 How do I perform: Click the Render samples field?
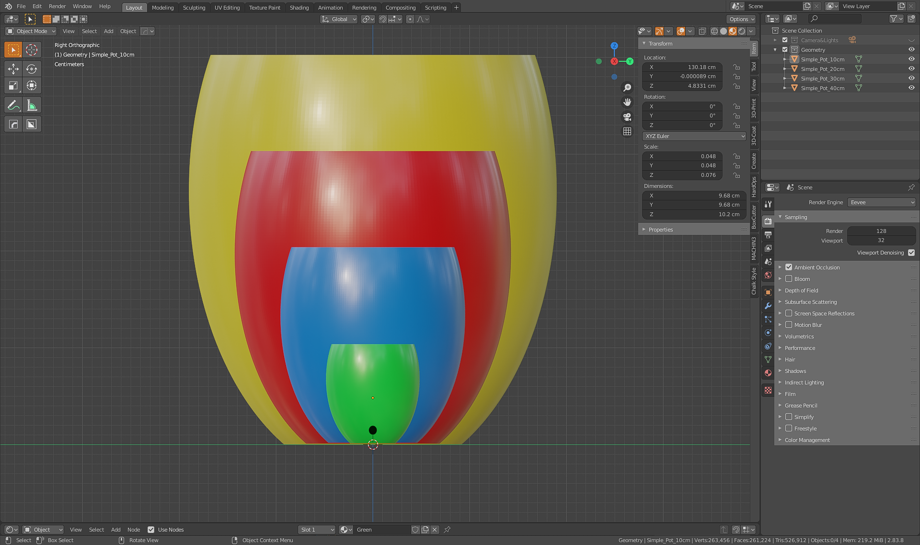pyautogui.click(x=881, y=231)
